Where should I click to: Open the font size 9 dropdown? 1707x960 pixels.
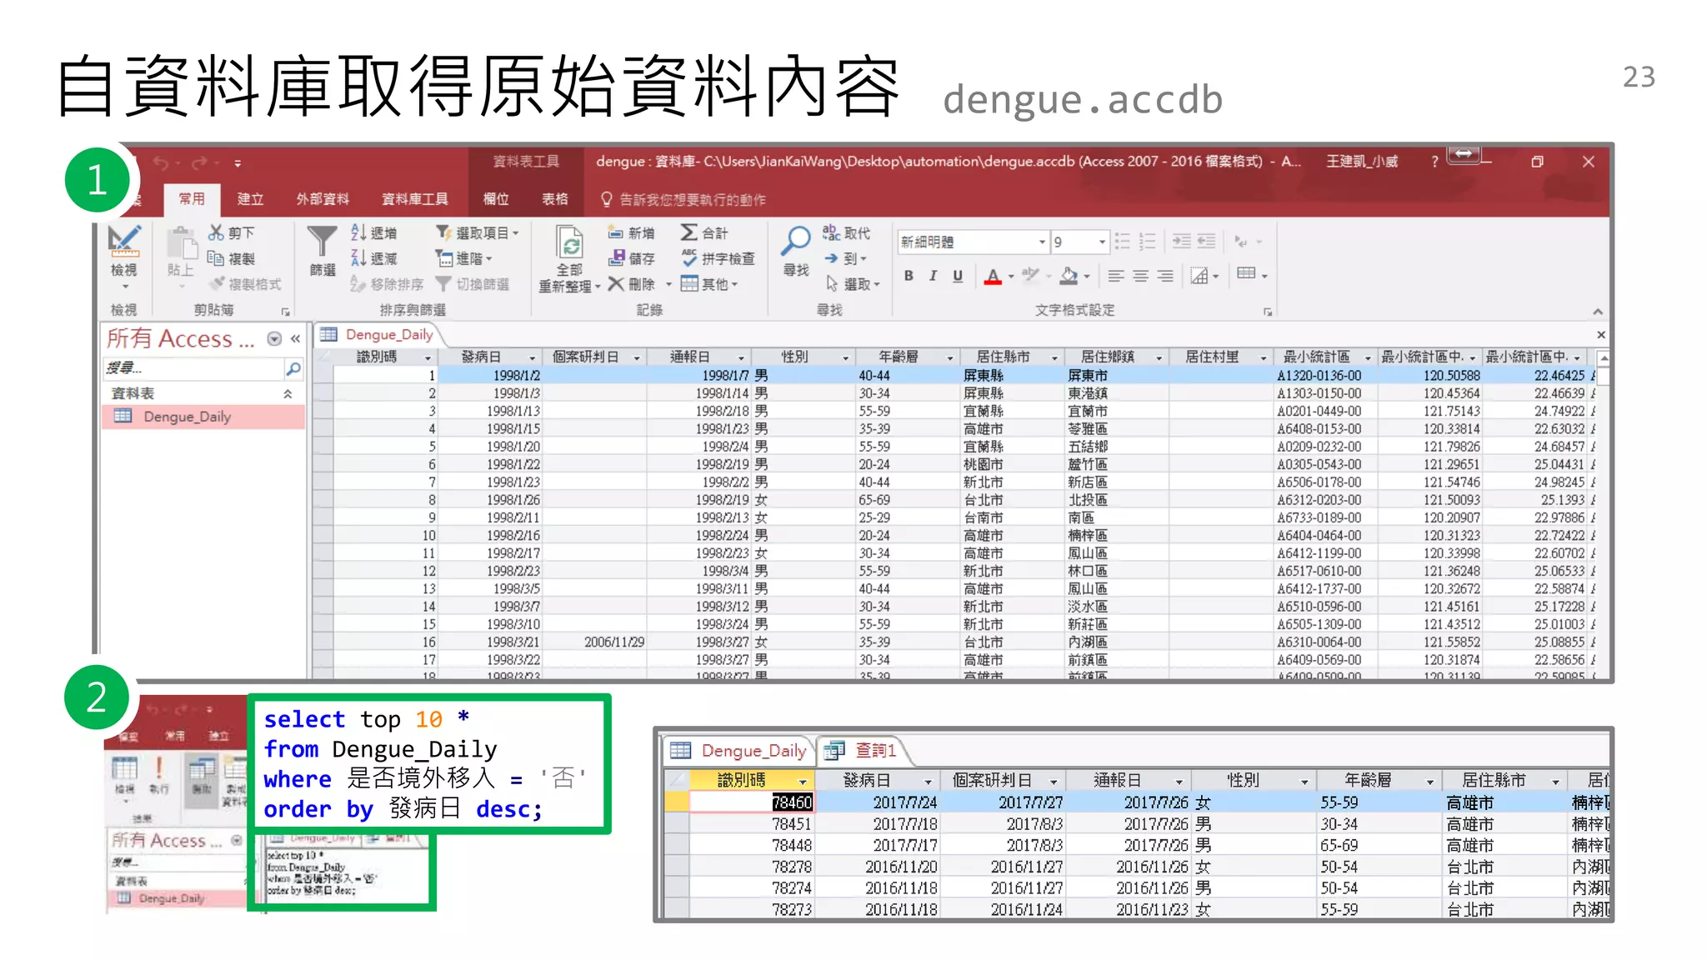(x=1102, y=242)
